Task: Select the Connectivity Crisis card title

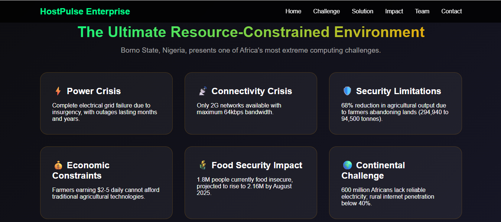Action: [251, 91]
